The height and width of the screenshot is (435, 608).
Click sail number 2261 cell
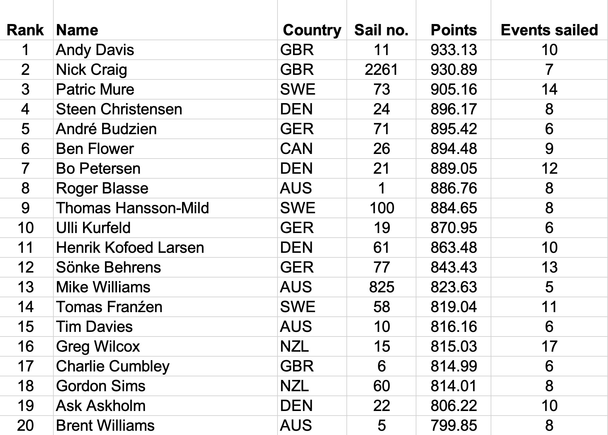click(x=381, y=70)
